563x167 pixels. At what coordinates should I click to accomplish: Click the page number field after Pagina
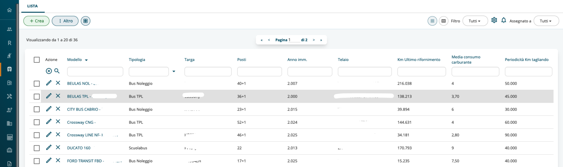[x=294, y=40]
